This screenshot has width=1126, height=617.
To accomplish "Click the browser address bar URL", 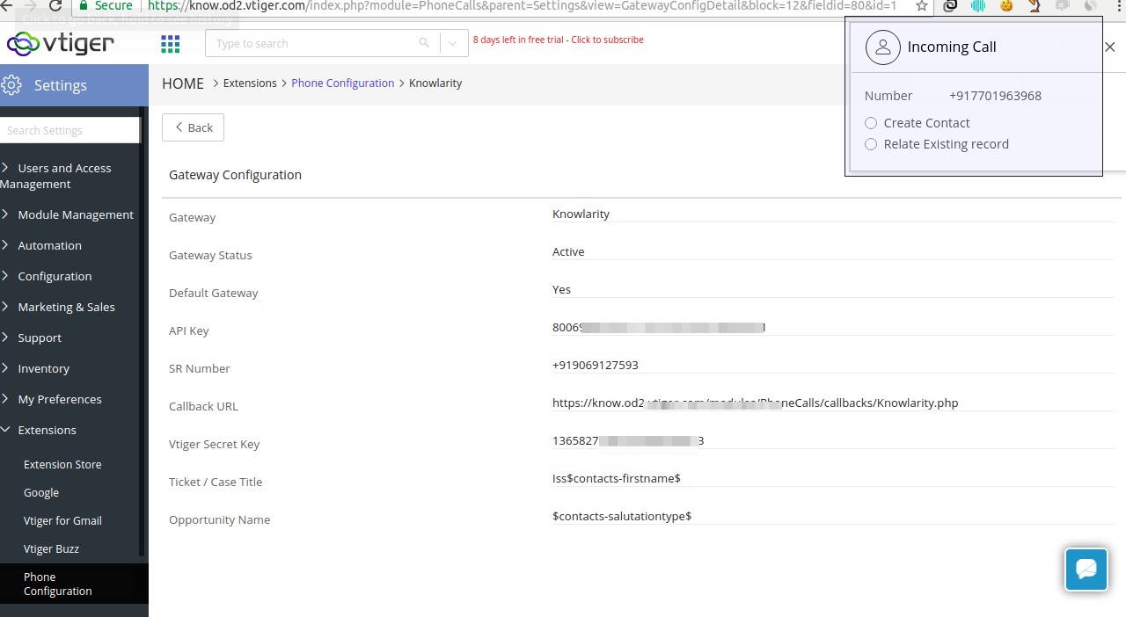I will (522, 5).
